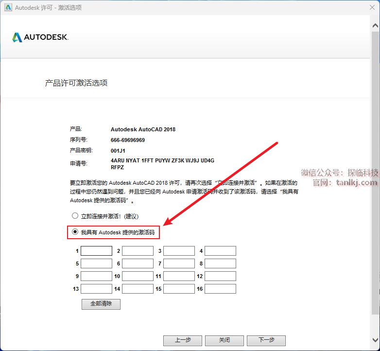The image size is (380, 351).
Task: Click activation code field 1
Action: click(x=96, y=251)
